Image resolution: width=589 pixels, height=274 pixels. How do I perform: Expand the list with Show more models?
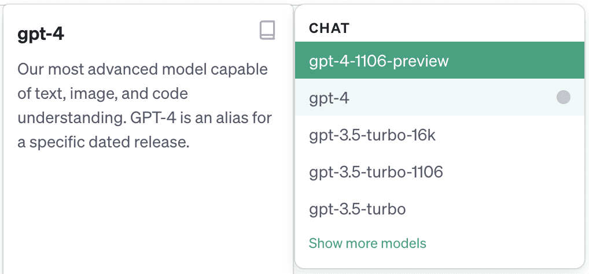[x=367, y=243]
